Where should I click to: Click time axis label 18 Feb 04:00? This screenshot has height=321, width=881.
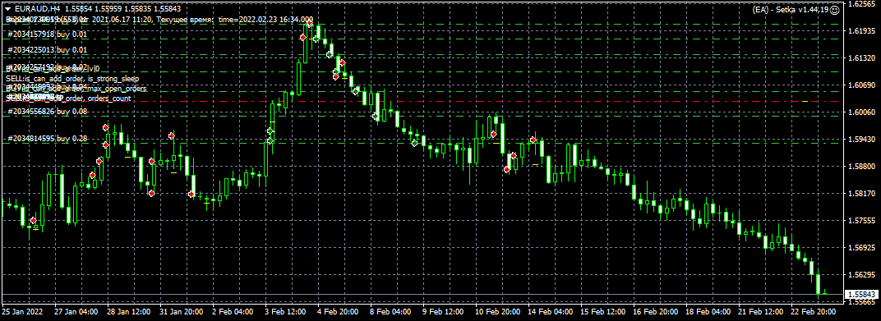point(709,311)
